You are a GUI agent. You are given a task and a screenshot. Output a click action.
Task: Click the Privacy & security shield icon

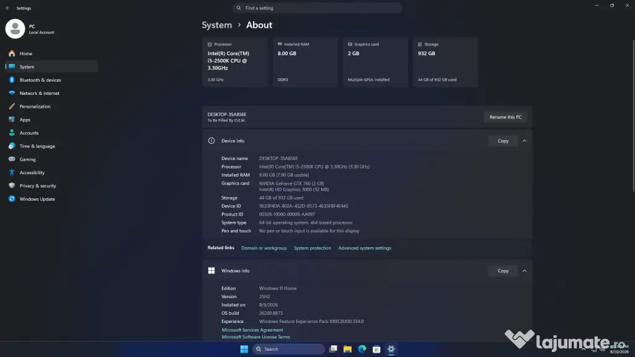pyautogui.click(x=12, y=186)
